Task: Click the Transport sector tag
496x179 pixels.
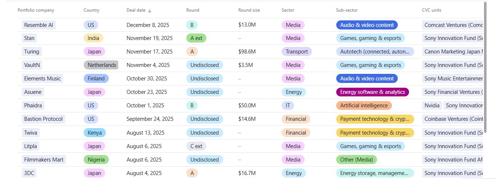Action: coord(297,52)
